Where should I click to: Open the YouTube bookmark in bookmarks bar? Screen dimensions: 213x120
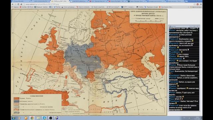coord(23,7)
